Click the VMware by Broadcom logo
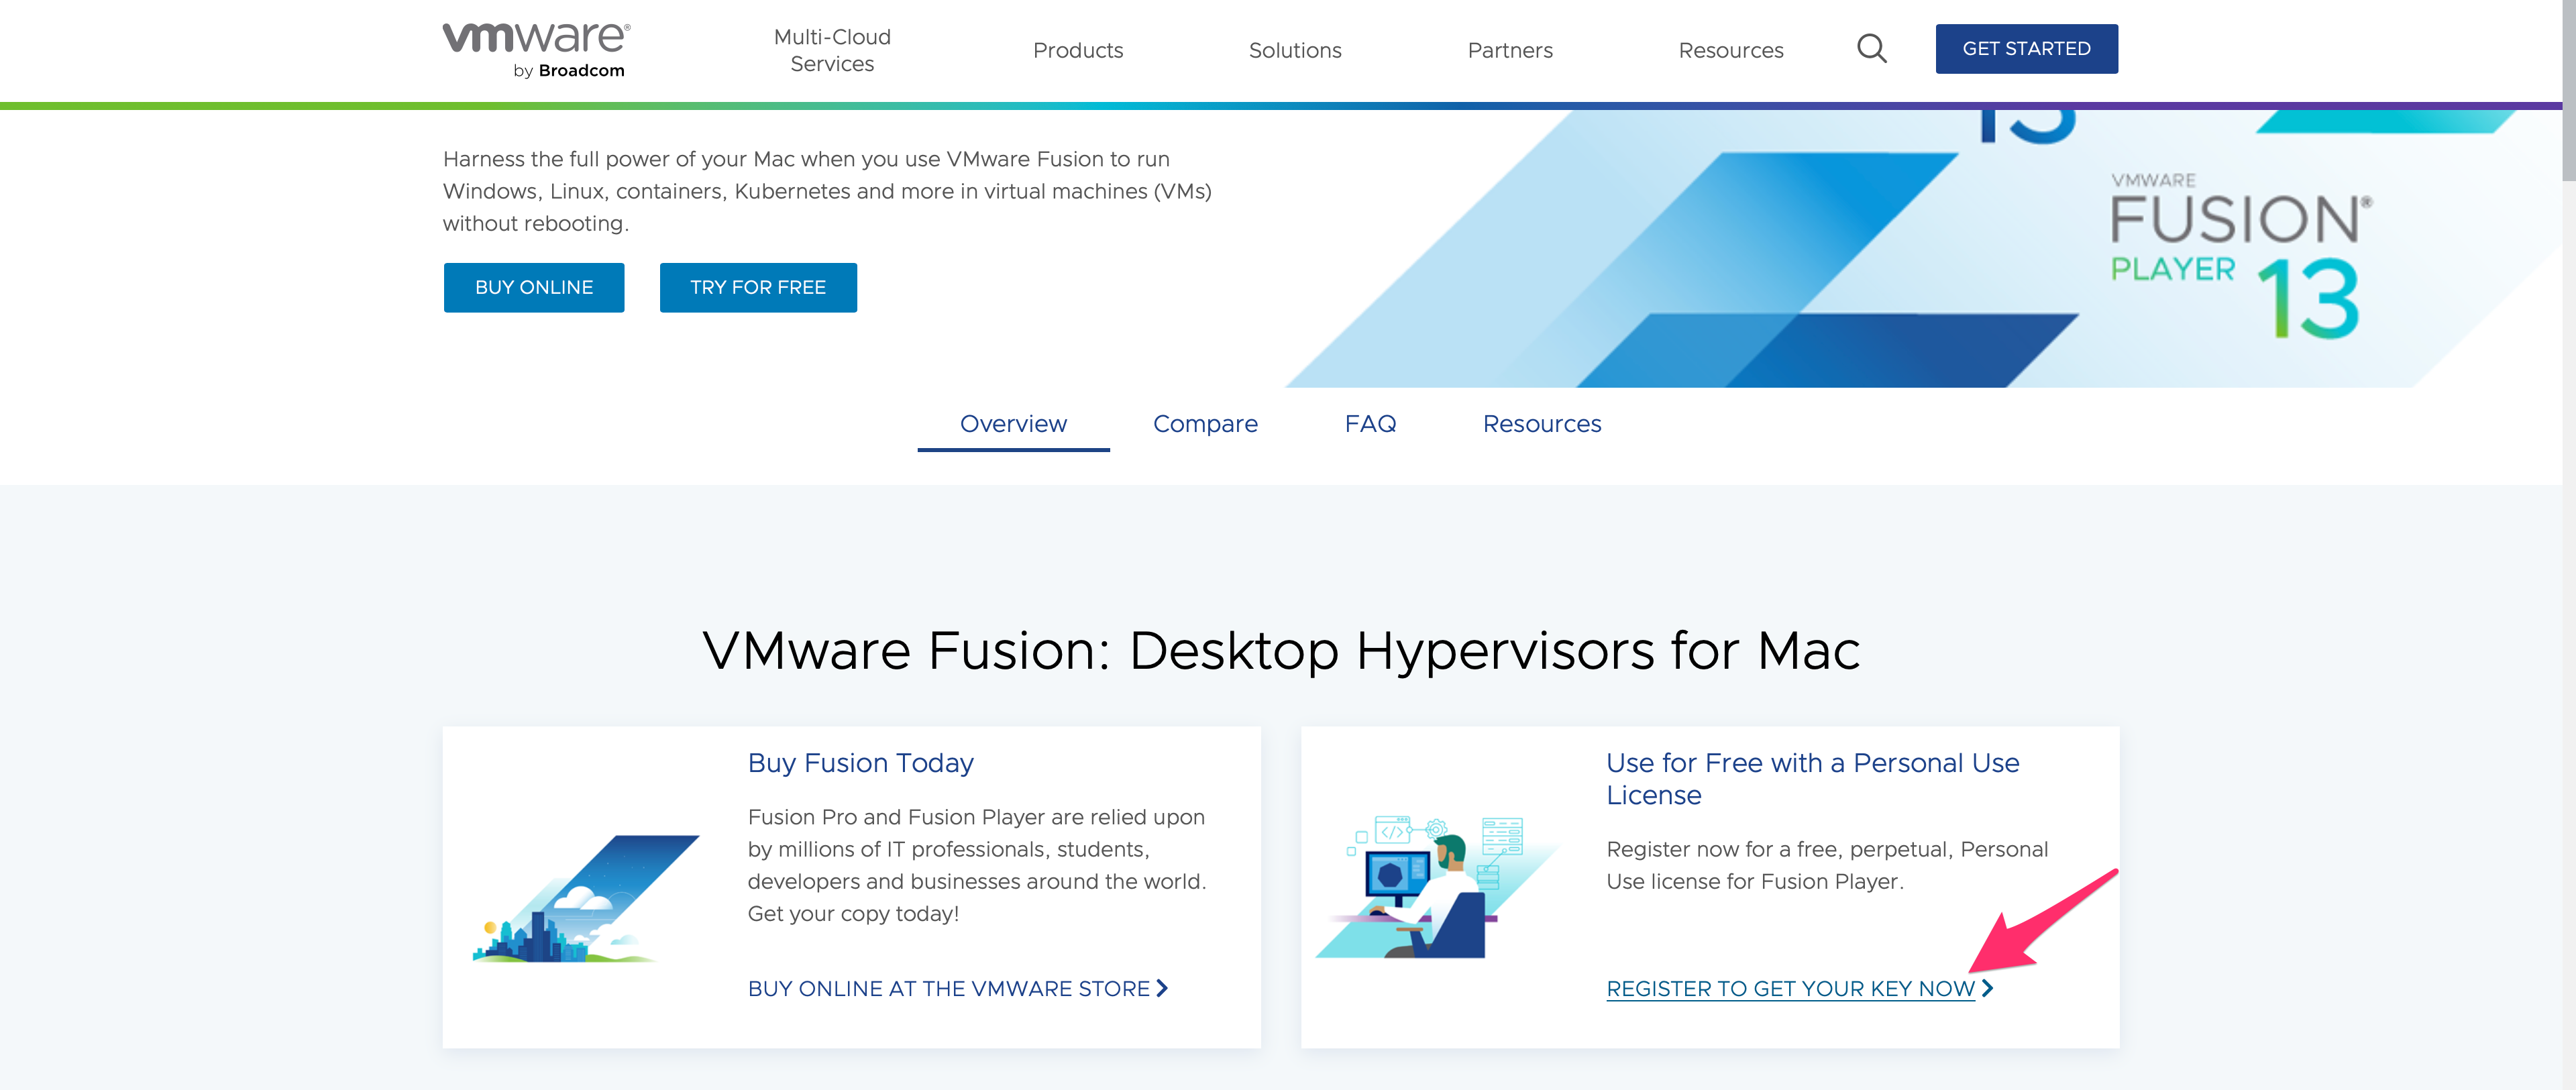Screen dimensions: 2576x1090 [x=536, y=49]
